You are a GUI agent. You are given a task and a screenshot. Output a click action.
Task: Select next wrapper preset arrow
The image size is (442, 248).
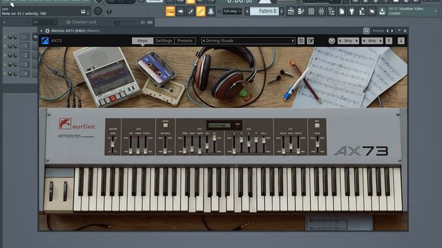pyautogui.click(x=392, y=30)
